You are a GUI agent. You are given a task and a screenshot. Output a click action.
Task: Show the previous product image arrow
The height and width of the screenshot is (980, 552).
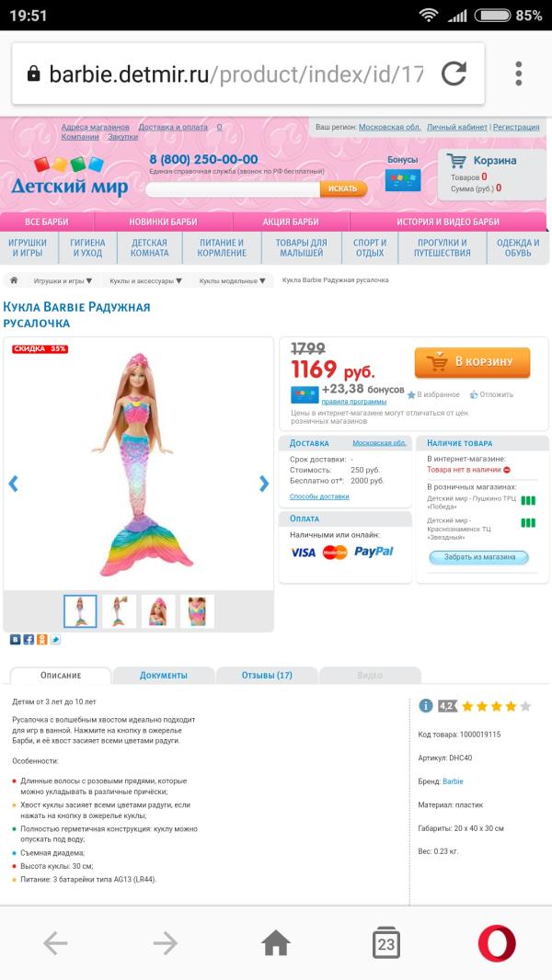(13, 483)
